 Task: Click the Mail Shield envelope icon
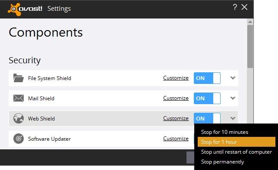pos(19,98)
